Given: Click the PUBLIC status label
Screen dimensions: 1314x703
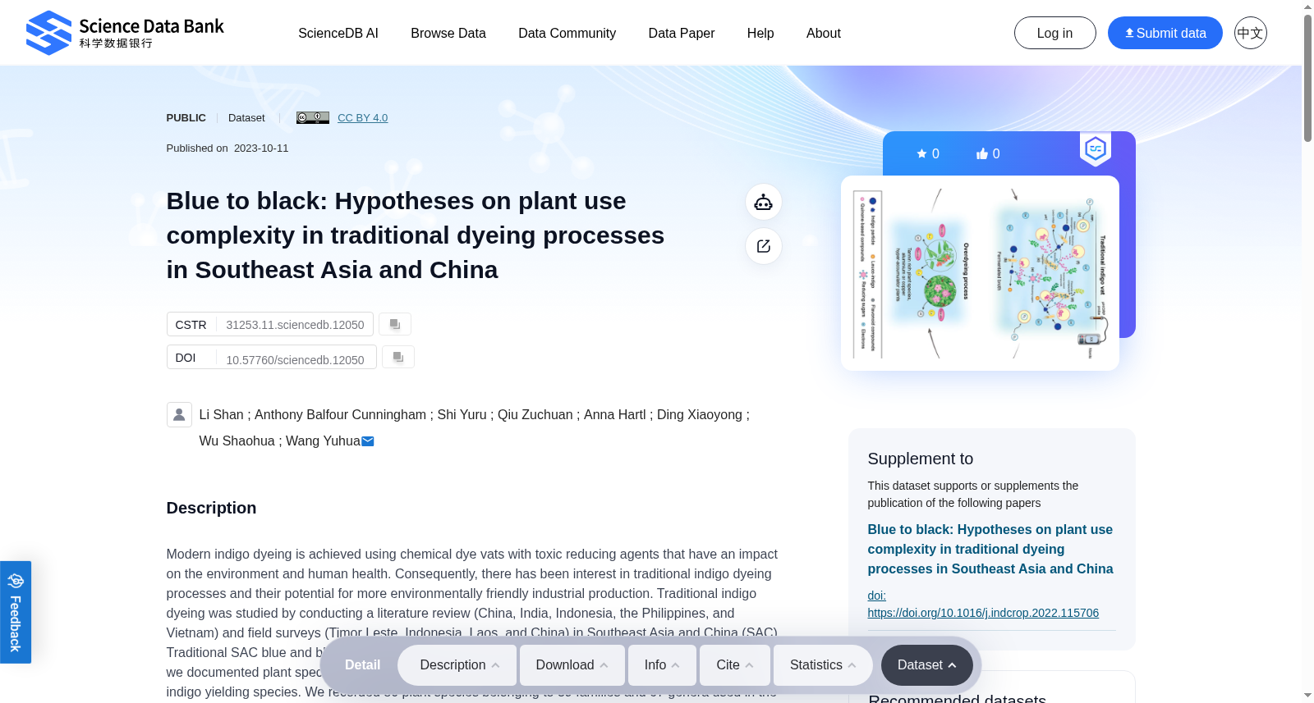Looking at the screenshot, I should click(x=186, y=117).
